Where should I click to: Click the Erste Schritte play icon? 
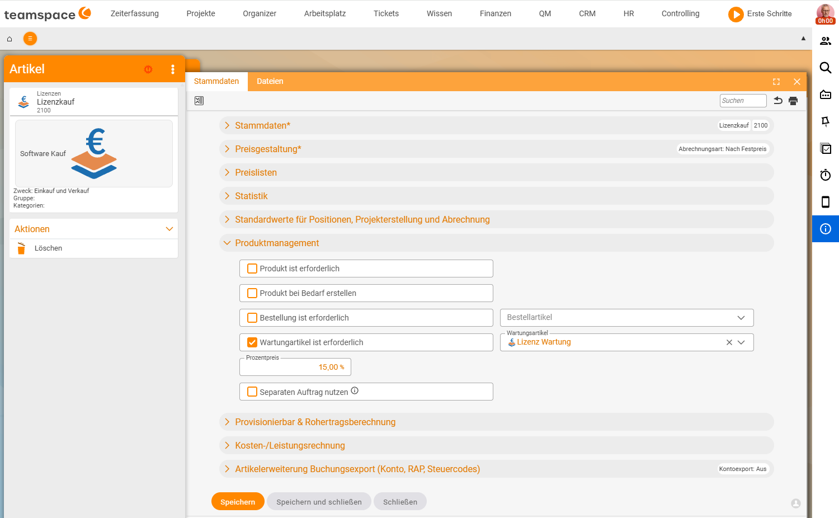(736, 14)
